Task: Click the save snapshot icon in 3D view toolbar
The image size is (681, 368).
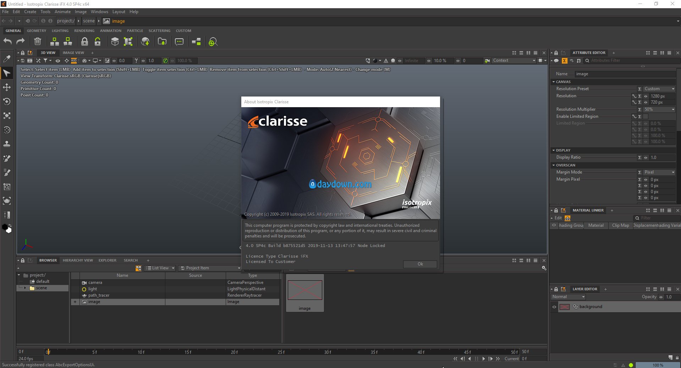Action: coord(23,61)
